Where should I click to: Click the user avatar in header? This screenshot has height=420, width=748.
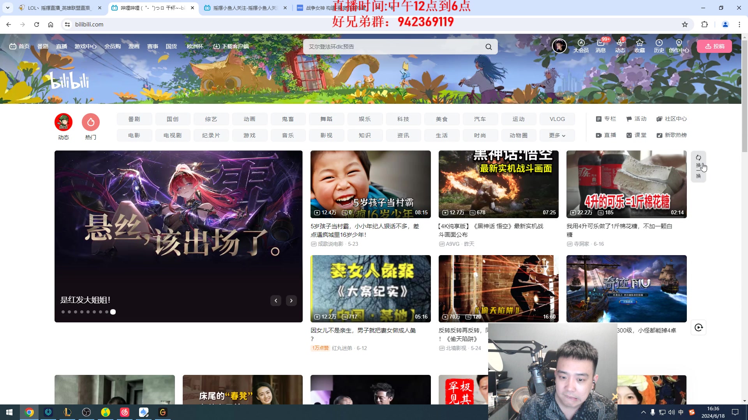coord(559,46)
